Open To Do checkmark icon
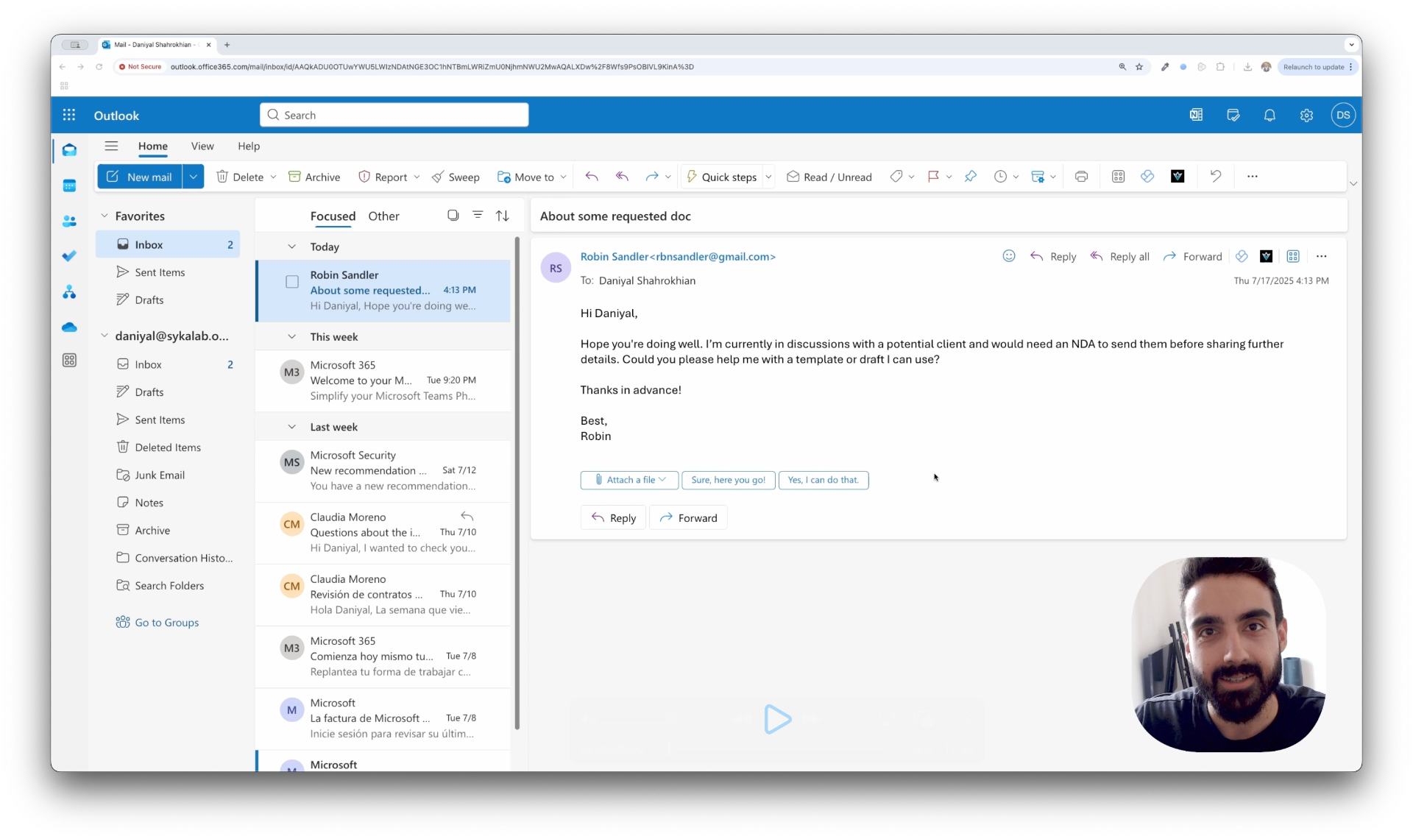Viewport: 1413px width, 839px height. pos(69,256)
